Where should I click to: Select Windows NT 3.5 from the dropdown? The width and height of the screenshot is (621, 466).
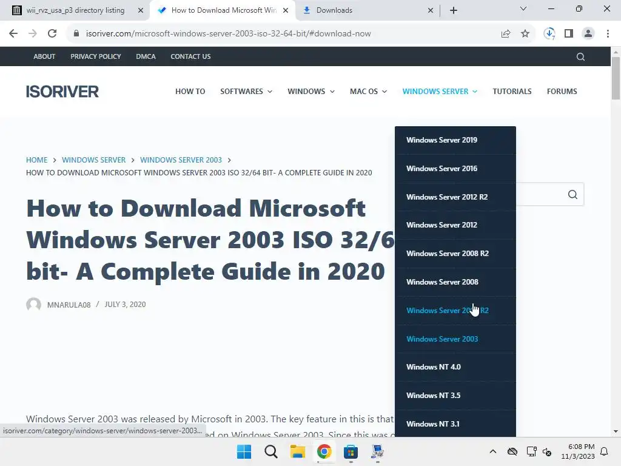click(x=455, y=396)
